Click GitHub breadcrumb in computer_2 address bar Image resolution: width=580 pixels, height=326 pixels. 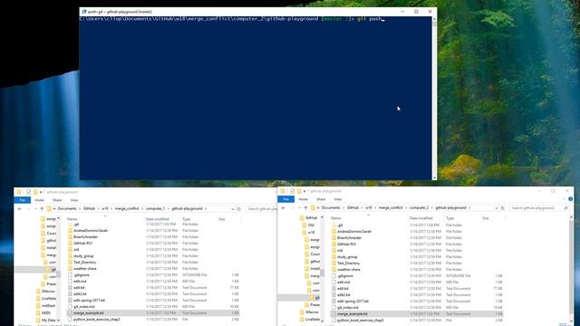point(353,208)
